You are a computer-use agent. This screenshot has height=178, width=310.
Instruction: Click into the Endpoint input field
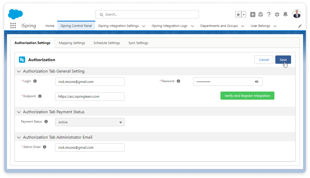tap(90, 96)
